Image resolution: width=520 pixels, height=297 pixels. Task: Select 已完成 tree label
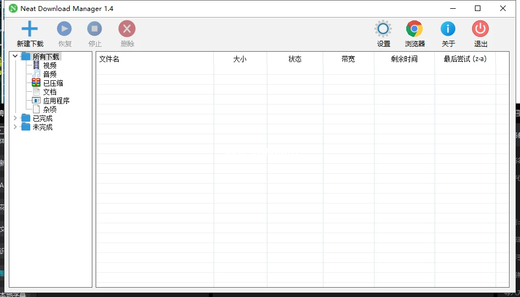tap(42, 118)
